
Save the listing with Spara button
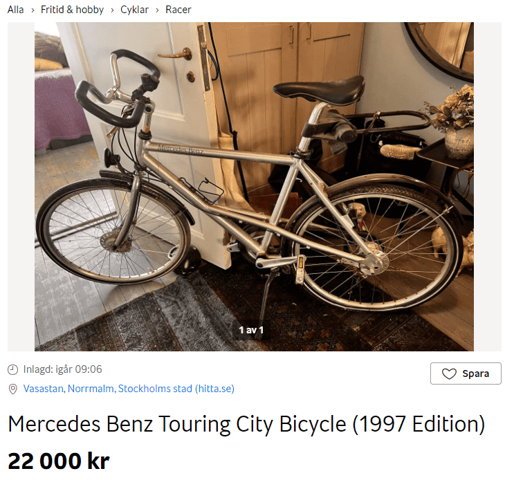(x=466, y=373)
